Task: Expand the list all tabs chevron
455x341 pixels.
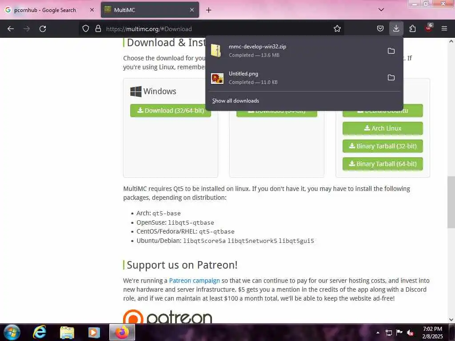Action: pos(381,10)
